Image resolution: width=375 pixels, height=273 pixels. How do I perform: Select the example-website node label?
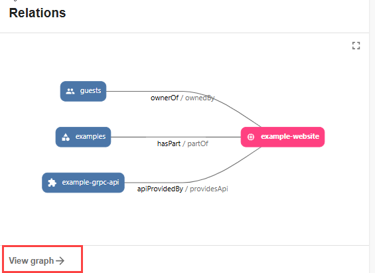click(x=290, y=136)
